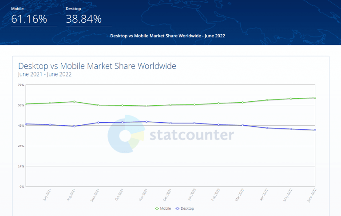Click Desktop data point for Sept 2021
Image resolution: width=341 pixels, height=216 pixels.
[x=98, y=122]
